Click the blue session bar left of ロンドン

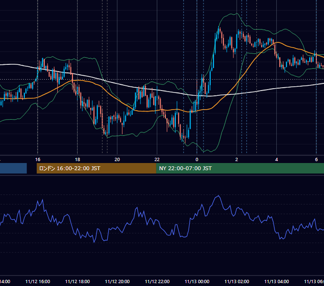click(13, 168)
